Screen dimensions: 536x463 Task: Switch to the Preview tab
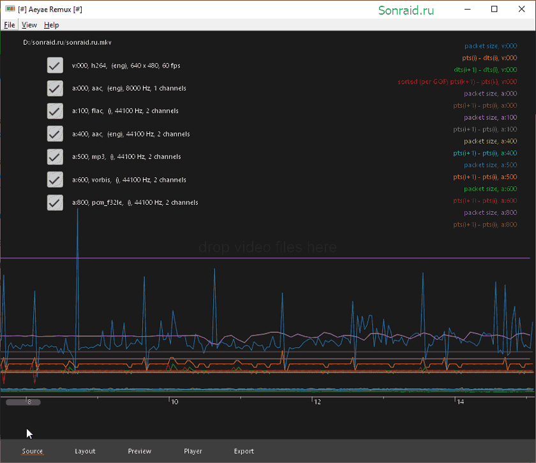(140, 451)
